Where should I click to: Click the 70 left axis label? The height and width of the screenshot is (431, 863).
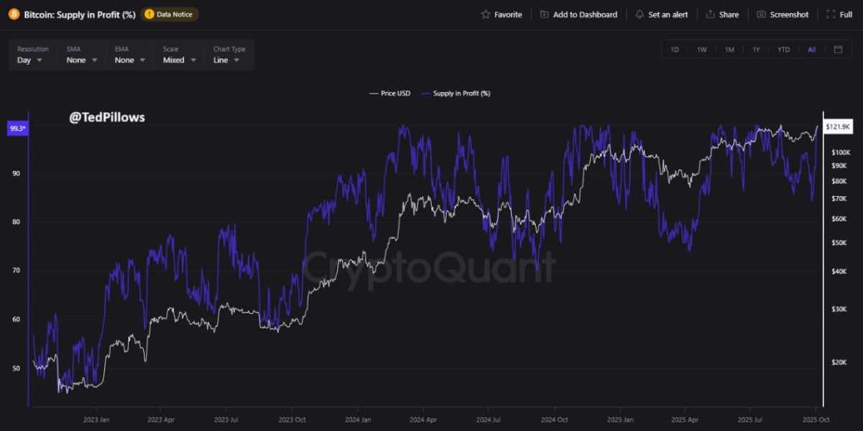[15, 271]
